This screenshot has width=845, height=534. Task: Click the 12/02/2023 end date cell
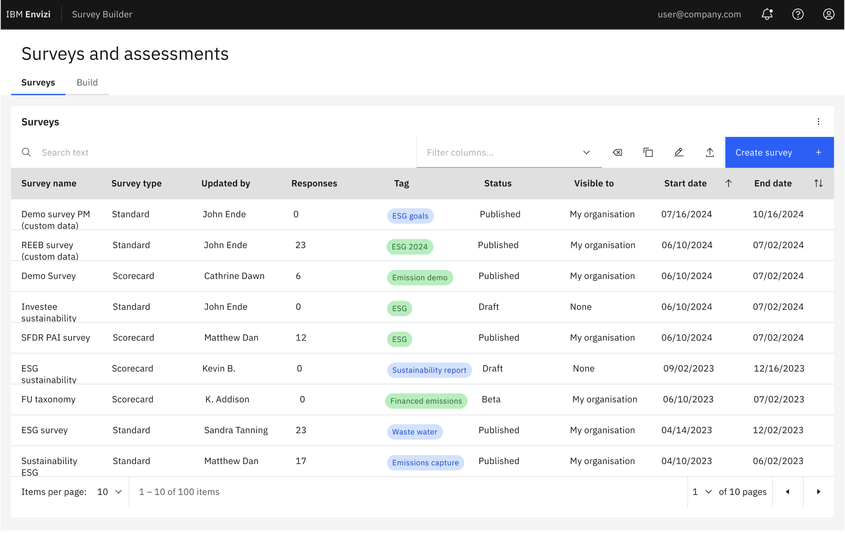coord(778,430)
